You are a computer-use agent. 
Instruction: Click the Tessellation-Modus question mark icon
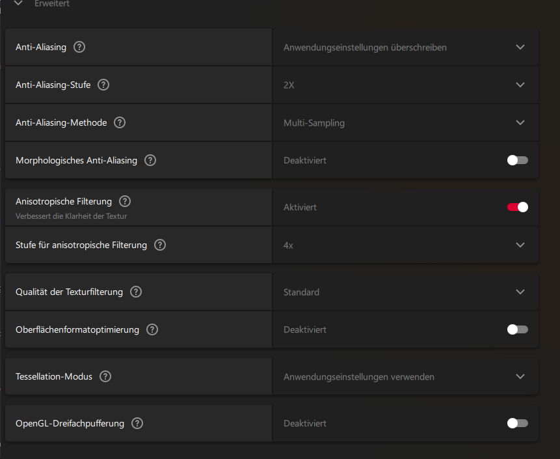coord(105,376)
